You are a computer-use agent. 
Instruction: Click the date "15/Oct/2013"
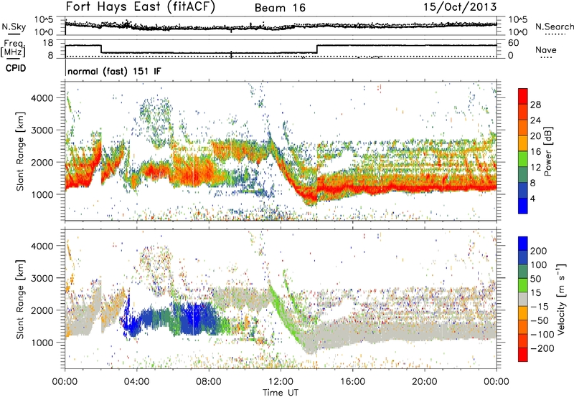click(x=460, y=7)
